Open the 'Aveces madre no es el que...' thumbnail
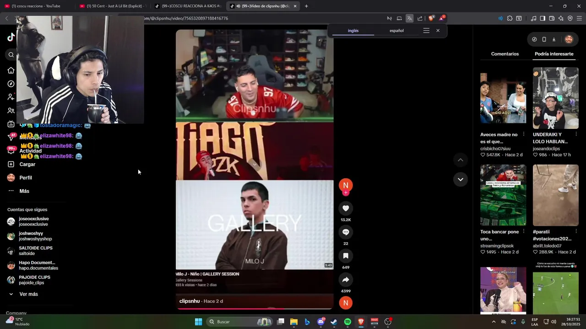This screenshot has width=586, height=329. (x=503, y=98)
